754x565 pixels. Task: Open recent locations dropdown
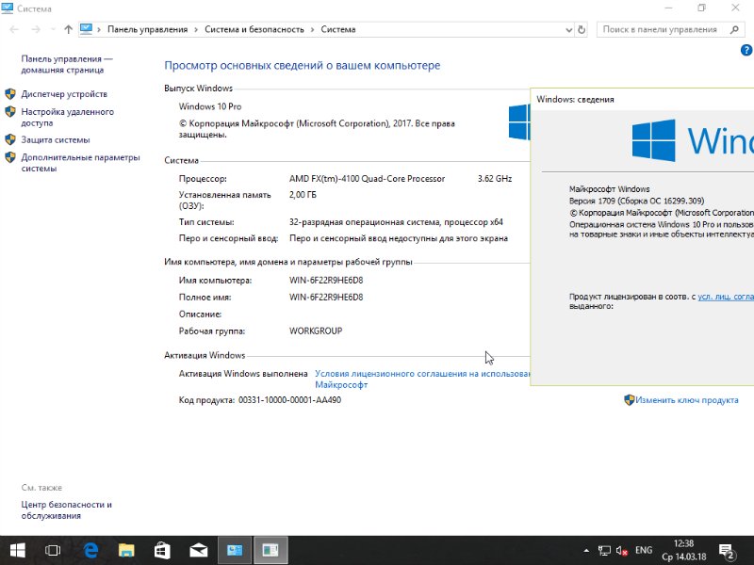click(x=53, y=30)
